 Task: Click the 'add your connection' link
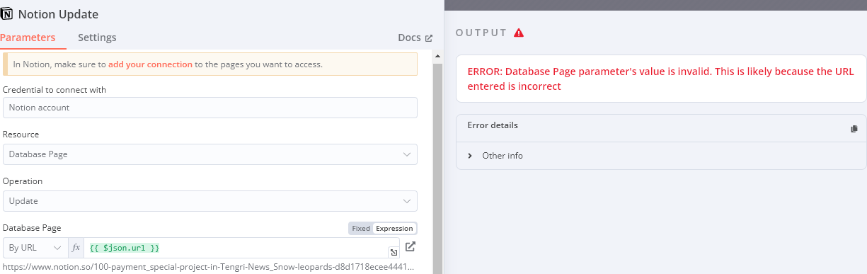[150, 64]
